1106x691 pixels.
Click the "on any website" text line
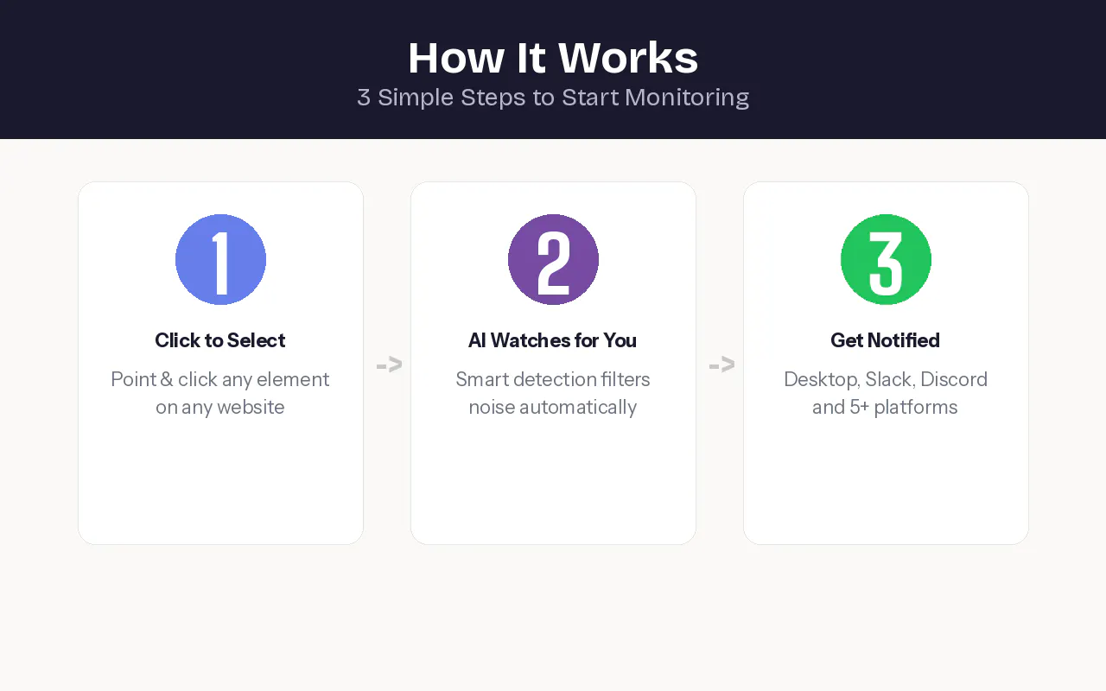tap(220, 407)
